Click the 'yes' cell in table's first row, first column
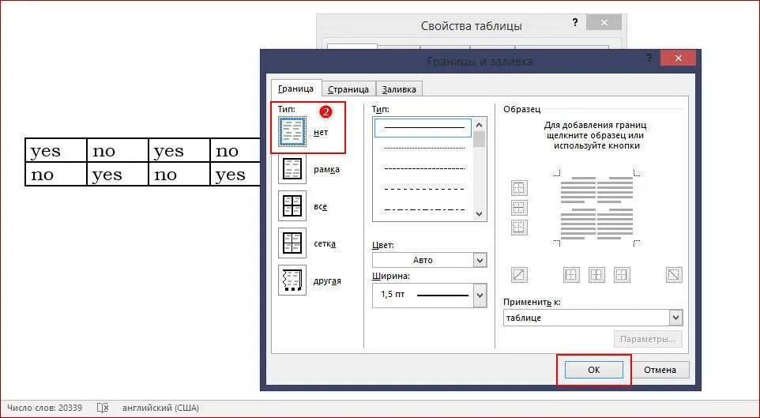760x418 pixels. 56,151
